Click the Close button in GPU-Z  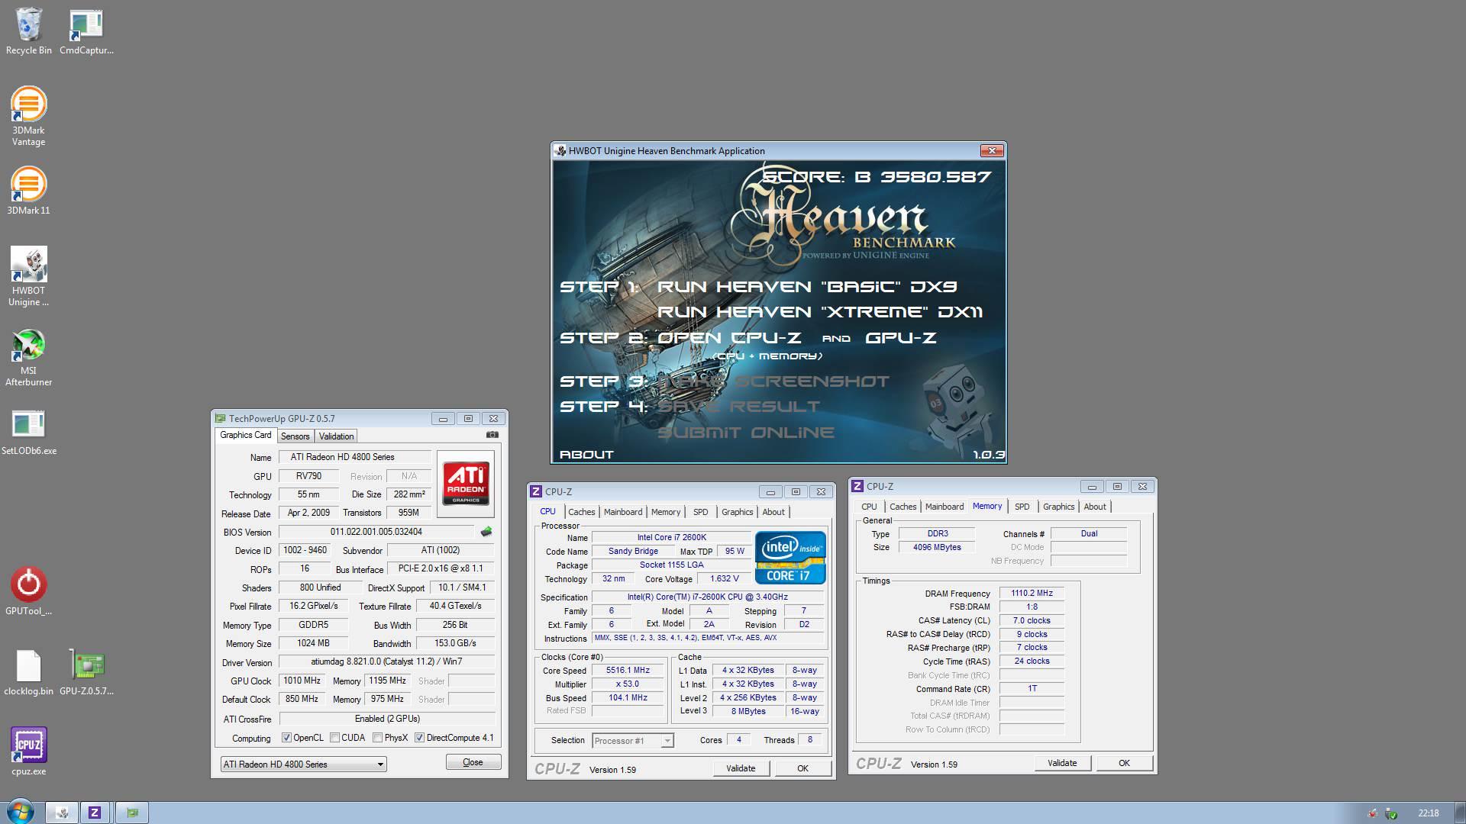(473, 762)
